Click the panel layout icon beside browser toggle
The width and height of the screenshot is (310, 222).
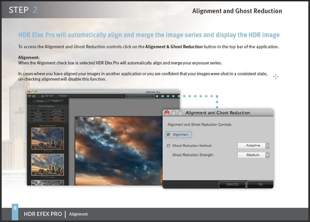point(34,96)
